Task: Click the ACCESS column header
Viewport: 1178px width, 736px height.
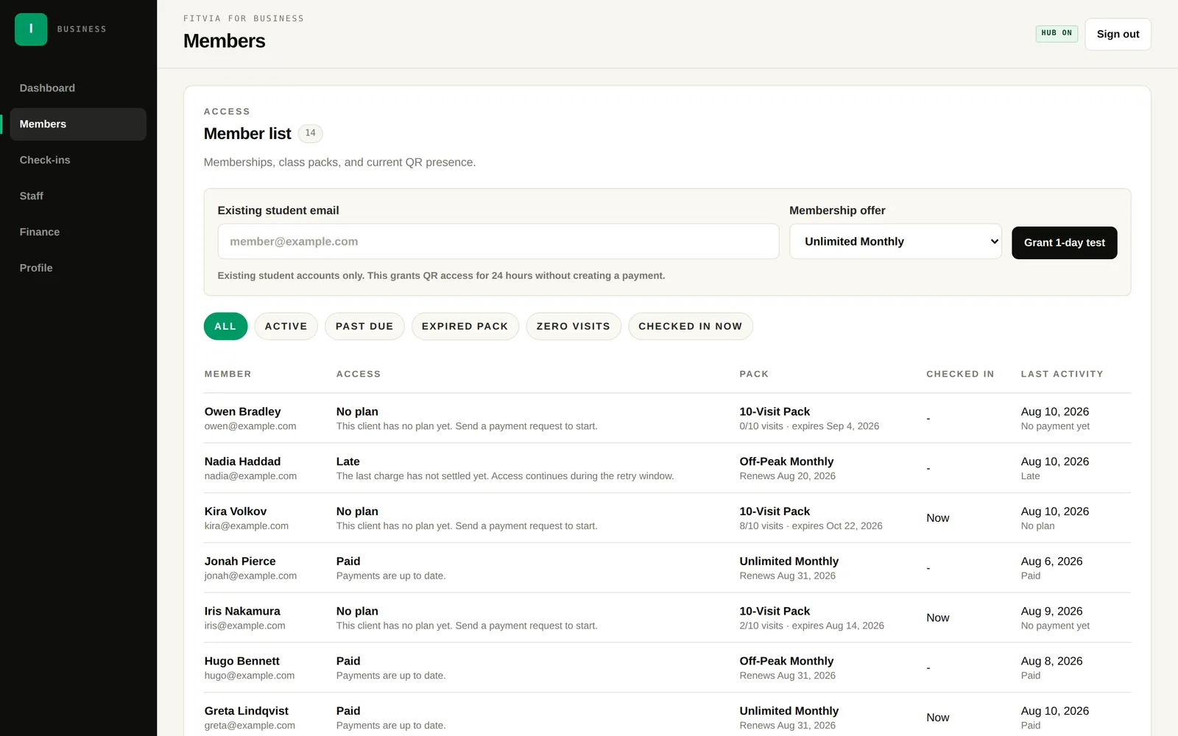Action: tap(359, 374)
